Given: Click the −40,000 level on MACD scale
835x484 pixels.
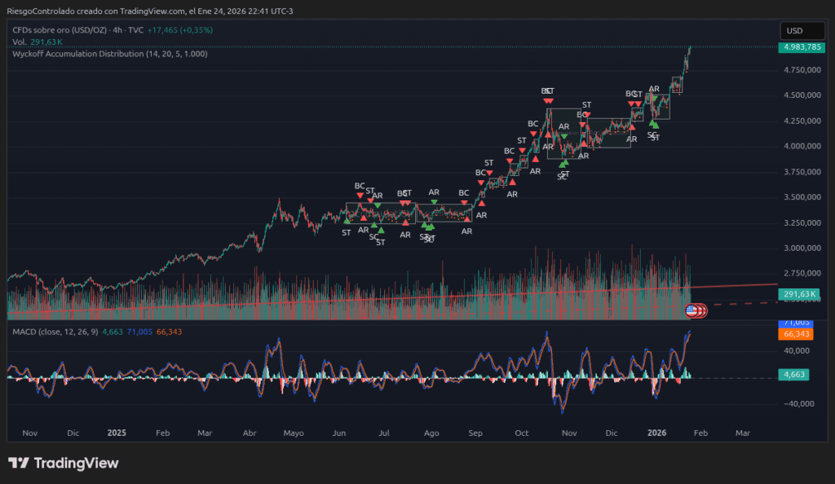Looking at the screenshot, I should tap(801, 404).
